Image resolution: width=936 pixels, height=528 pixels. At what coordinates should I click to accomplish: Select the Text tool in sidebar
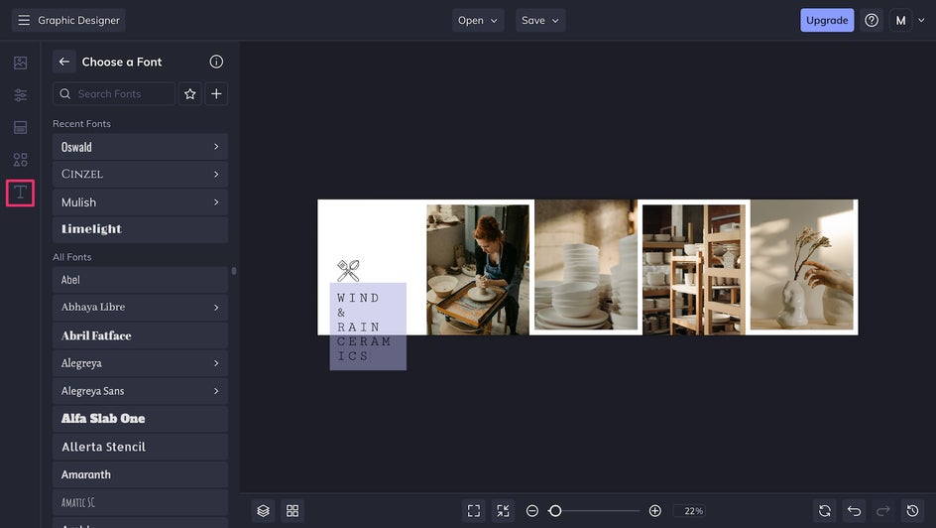point(20,193)
